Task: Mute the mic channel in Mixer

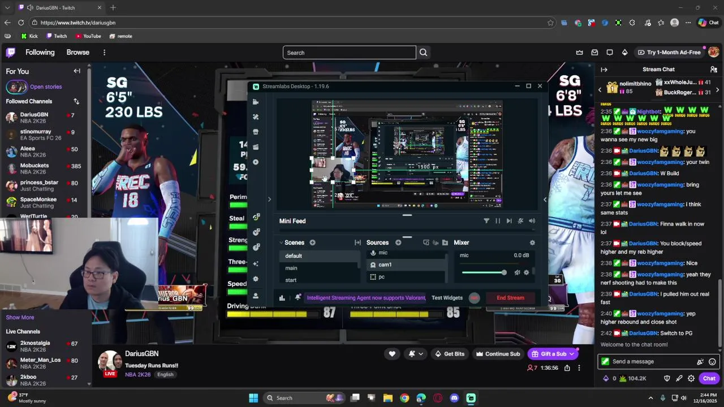Action: click(517, 272)
